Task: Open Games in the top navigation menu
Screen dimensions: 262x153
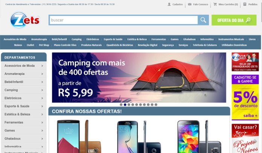Action: tap(174, 39)
